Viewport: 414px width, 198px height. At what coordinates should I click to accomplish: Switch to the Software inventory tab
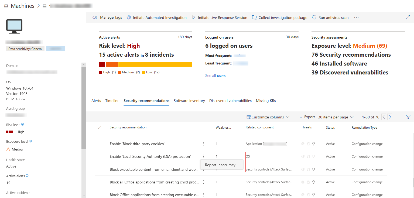tap(189, 101)
